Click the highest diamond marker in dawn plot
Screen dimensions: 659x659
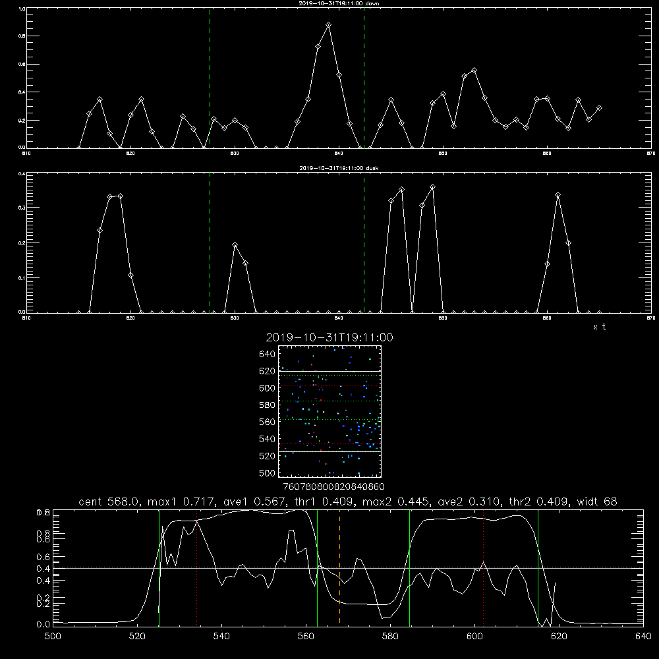(x=328, y=25)
